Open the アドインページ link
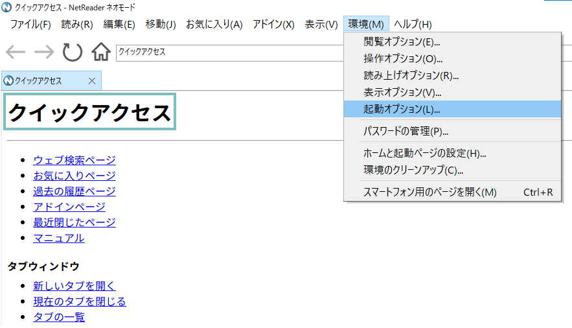This screenshot has height=328, width=572. point(69,207)
